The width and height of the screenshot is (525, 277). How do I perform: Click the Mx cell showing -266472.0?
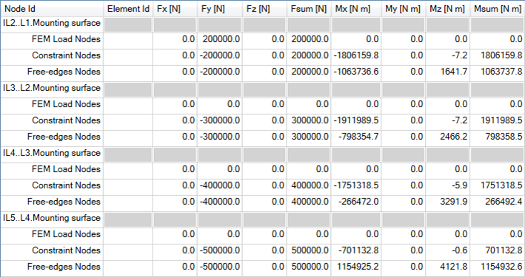pos(355,202)
